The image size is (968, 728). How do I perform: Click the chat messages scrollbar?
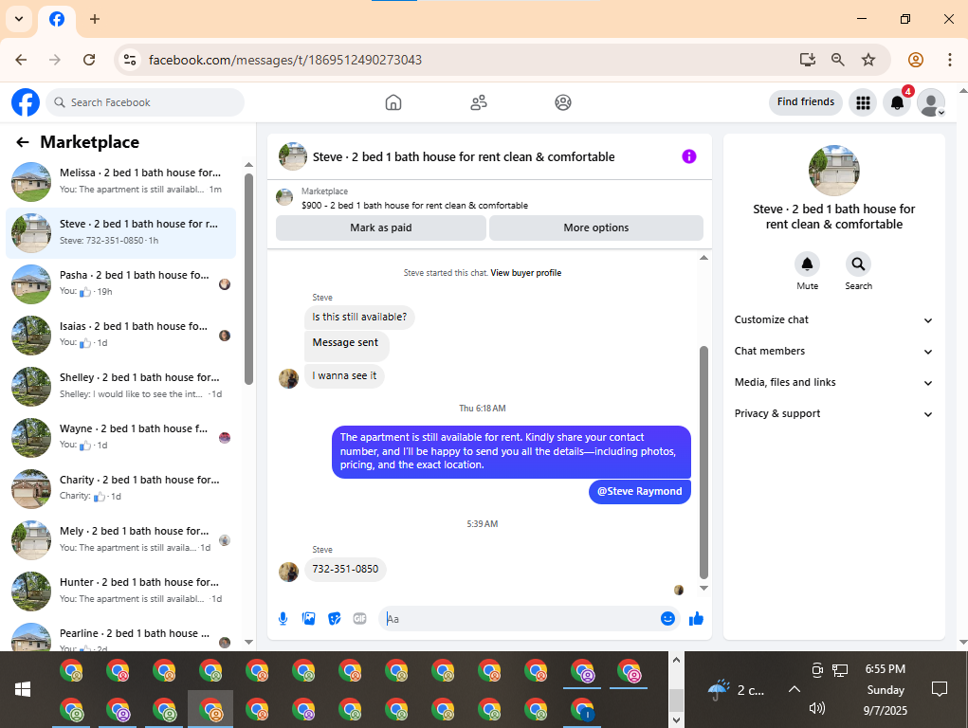tap(703, 463)
